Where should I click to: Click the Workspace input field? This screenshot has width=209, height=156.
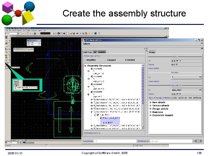point(171,141)
